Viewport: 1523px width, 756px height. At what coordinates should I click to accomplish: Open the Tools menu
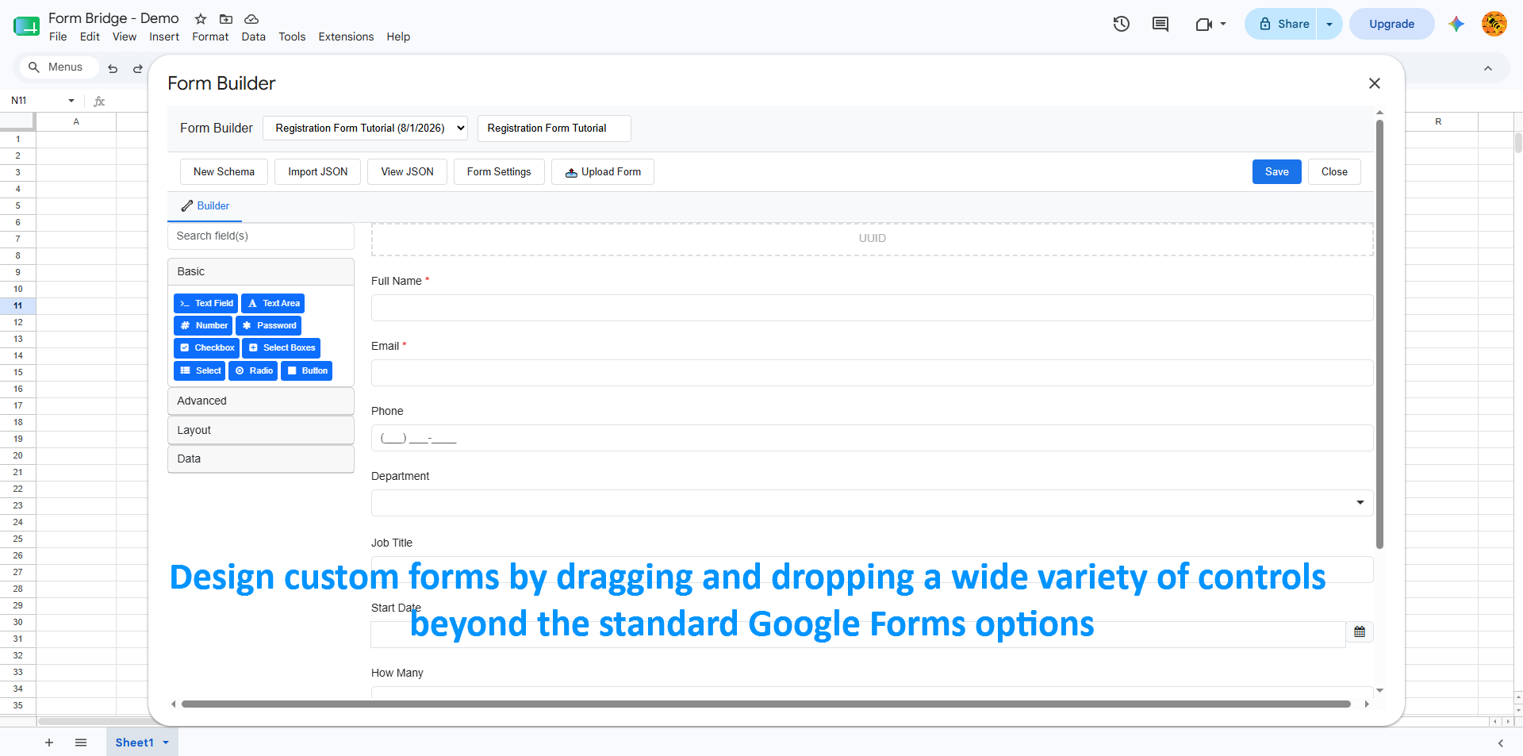(x=292, y=36)
